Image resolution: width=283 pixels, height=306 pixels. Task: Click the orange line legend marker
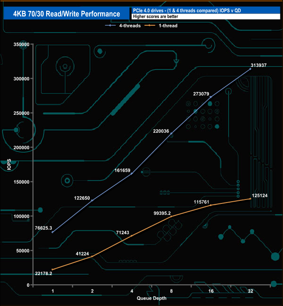pyautogui.click(x=150, y=26)
